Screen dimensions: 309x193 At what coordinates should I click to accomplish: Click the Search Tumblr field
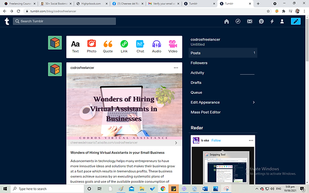pos(64,21)
